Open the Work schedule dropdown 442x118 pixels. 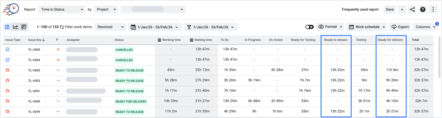tap(366, 27)
